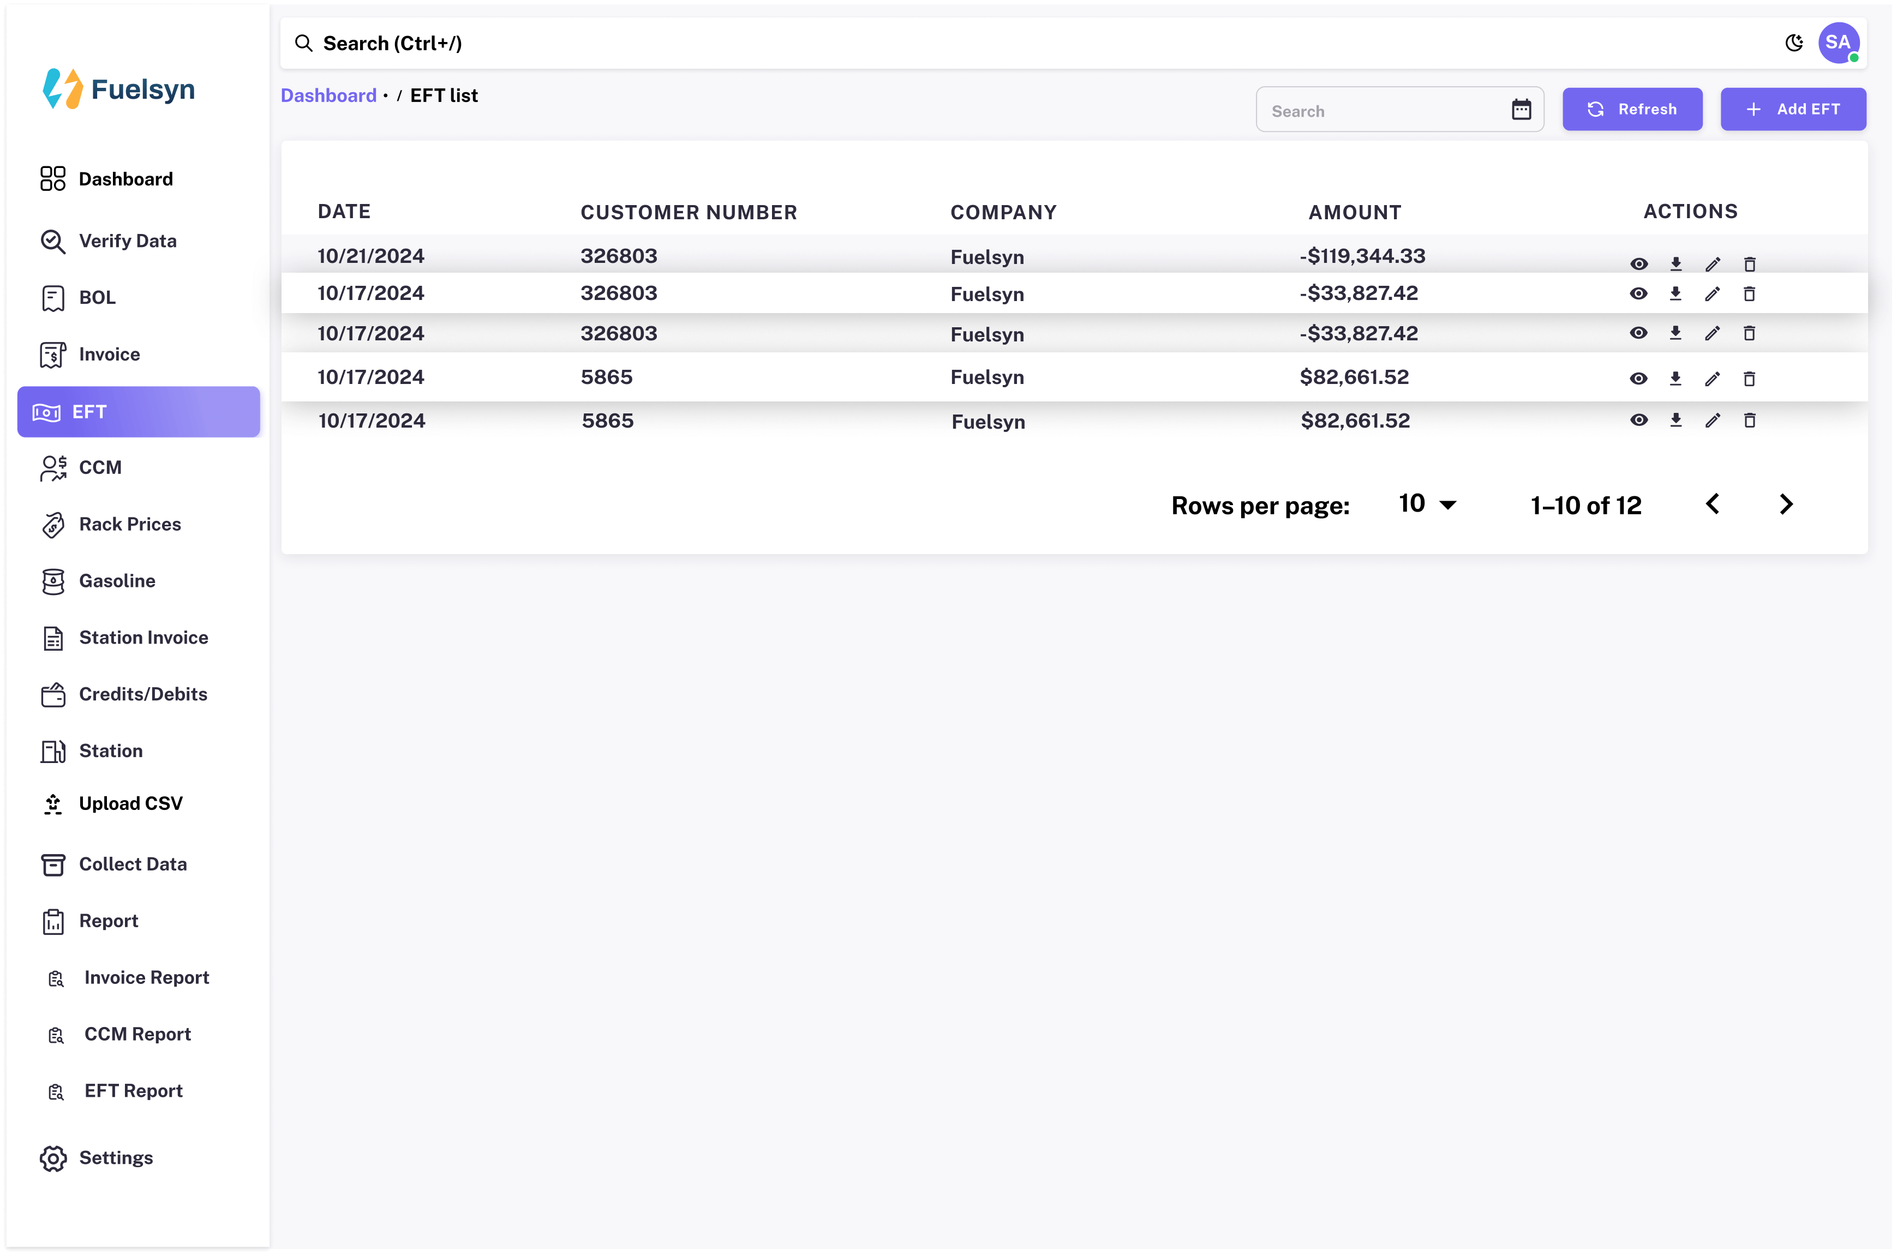Download the 10/21/2024 EFT record

click(1675, 264)
